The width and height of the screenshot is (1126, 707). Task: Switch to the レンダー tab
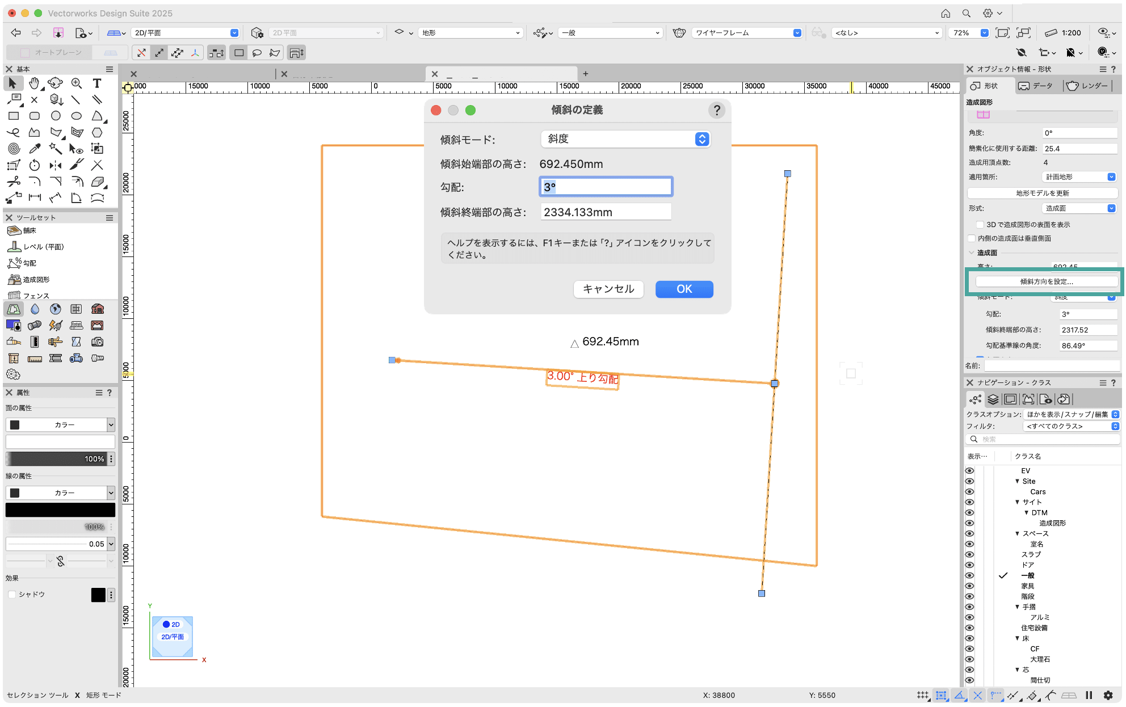(x=1087, y=86)
